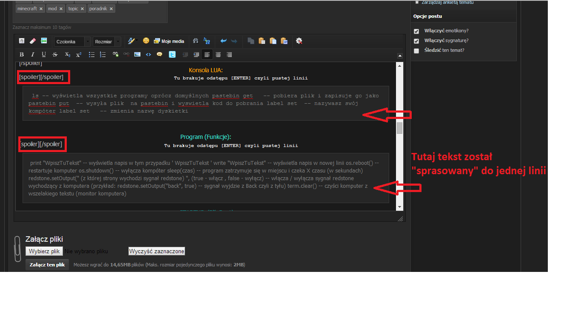Viewport: 581px width, 311px height.
Task: Click Wyczyść zaznaczone button
Action: point(157,251)
